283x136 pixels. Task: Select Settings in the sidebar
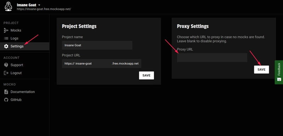tap(24, 46)
